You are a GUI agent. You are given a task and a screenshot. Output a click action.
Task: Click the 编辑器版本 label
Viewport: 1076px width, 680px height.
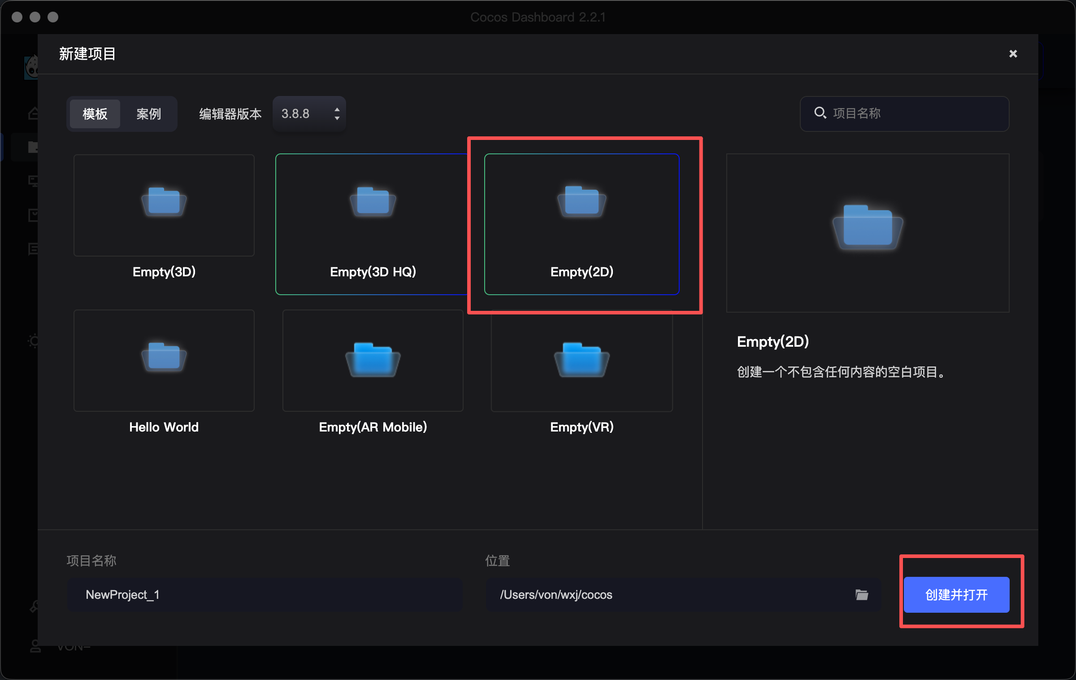point(230,114)
